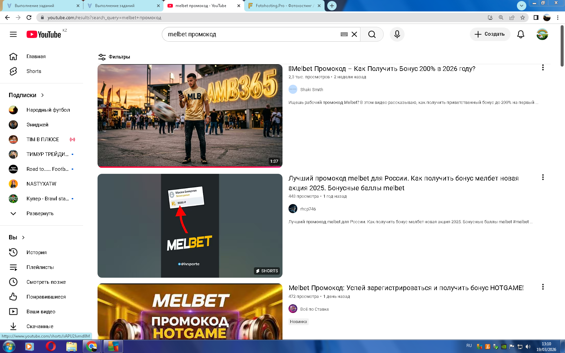Viewport: 565px width, 353px height.
Task: Open the Фильтры search filters panel
Action: click(114, 57)
